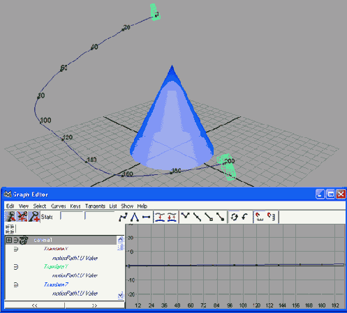Open the View menu
This screenshot has height=313, width=347.
click(24, 206)
